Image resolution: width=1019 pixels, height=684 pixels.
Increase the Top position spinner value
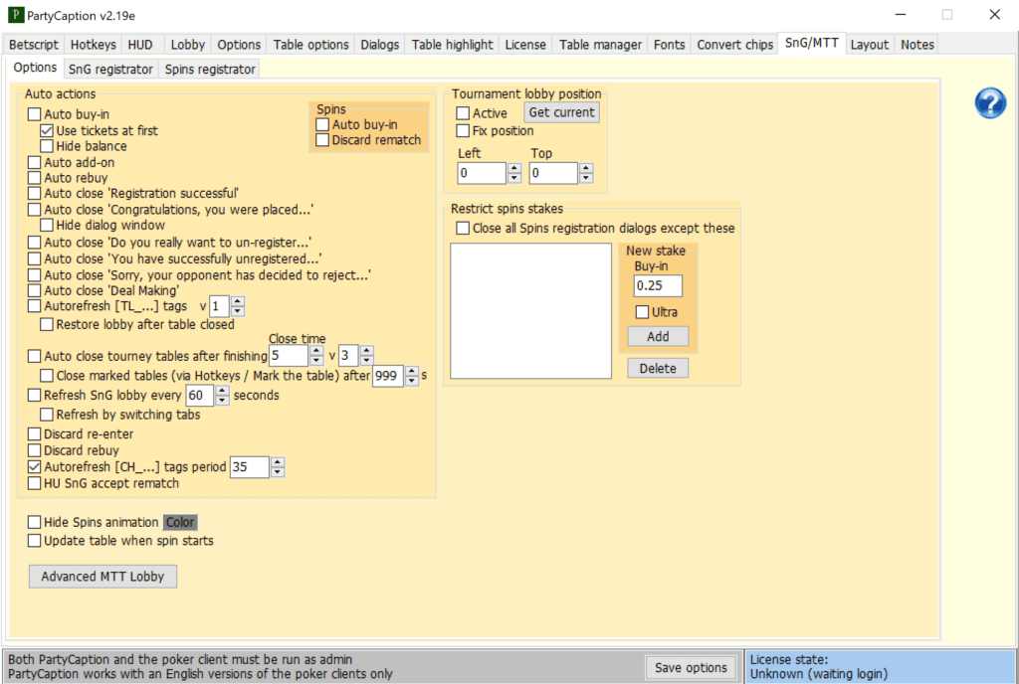pyautogui.click(x=586, y=168)
